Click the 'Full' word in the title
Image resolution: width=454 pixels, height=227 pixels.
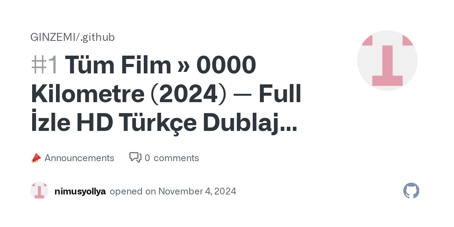(280, 95)
